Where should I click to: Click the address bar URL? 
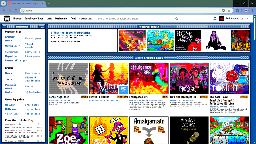tap(29, 11)
